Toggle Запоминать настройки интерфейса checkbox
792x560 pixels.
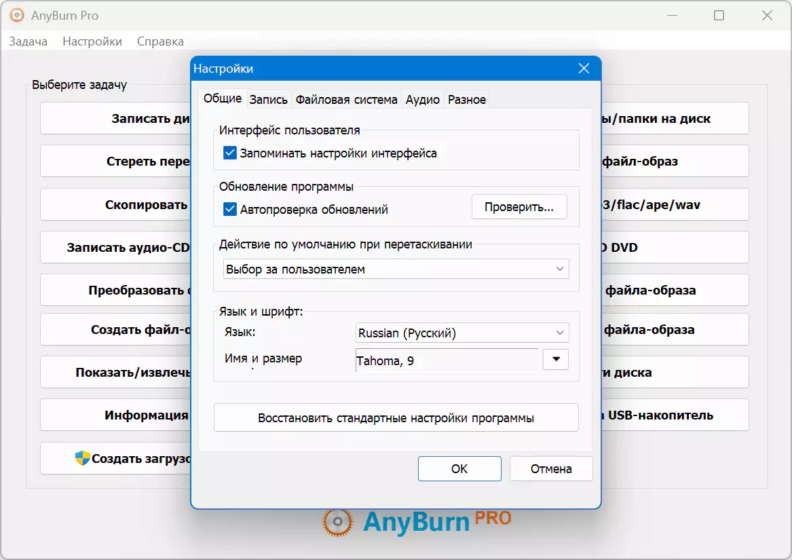point(230,153)
